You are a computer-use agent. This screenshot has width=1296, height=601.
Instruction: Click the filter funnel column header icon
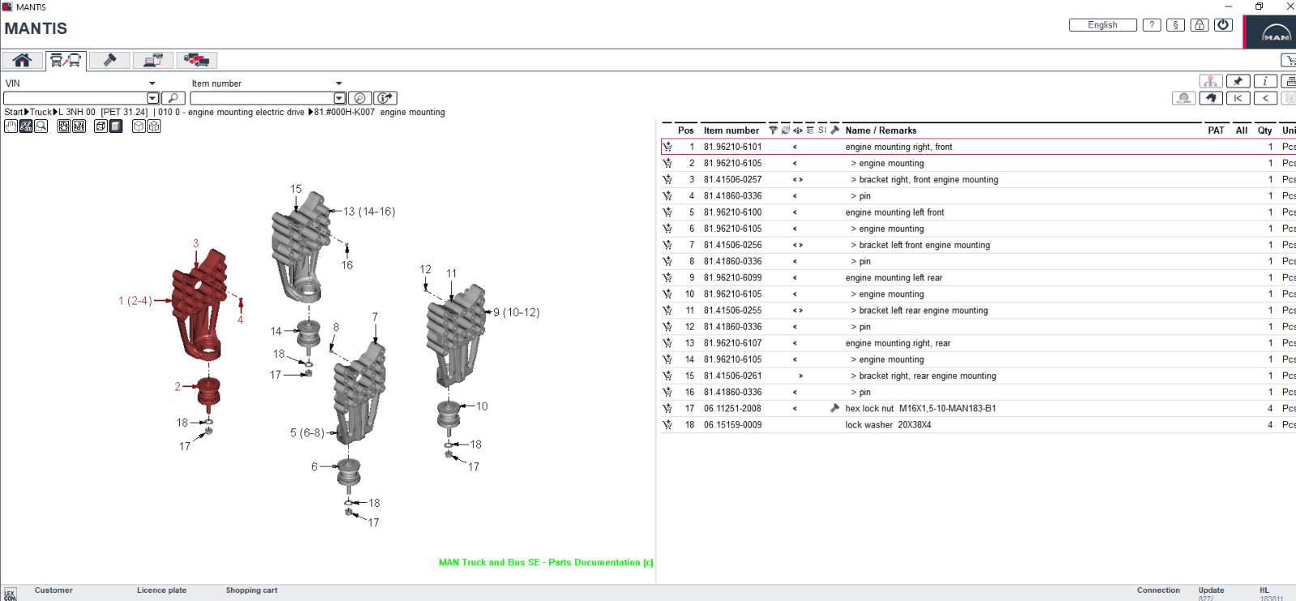(x=773, y=130)
